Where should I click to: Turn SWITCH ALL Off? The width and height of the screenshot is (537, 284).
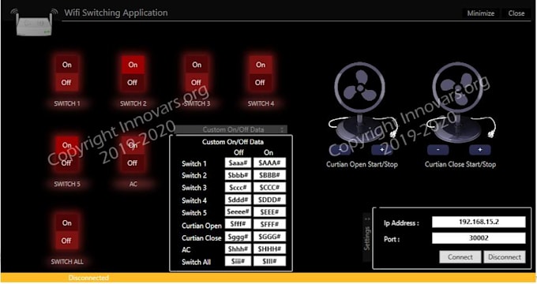(66, 241)
